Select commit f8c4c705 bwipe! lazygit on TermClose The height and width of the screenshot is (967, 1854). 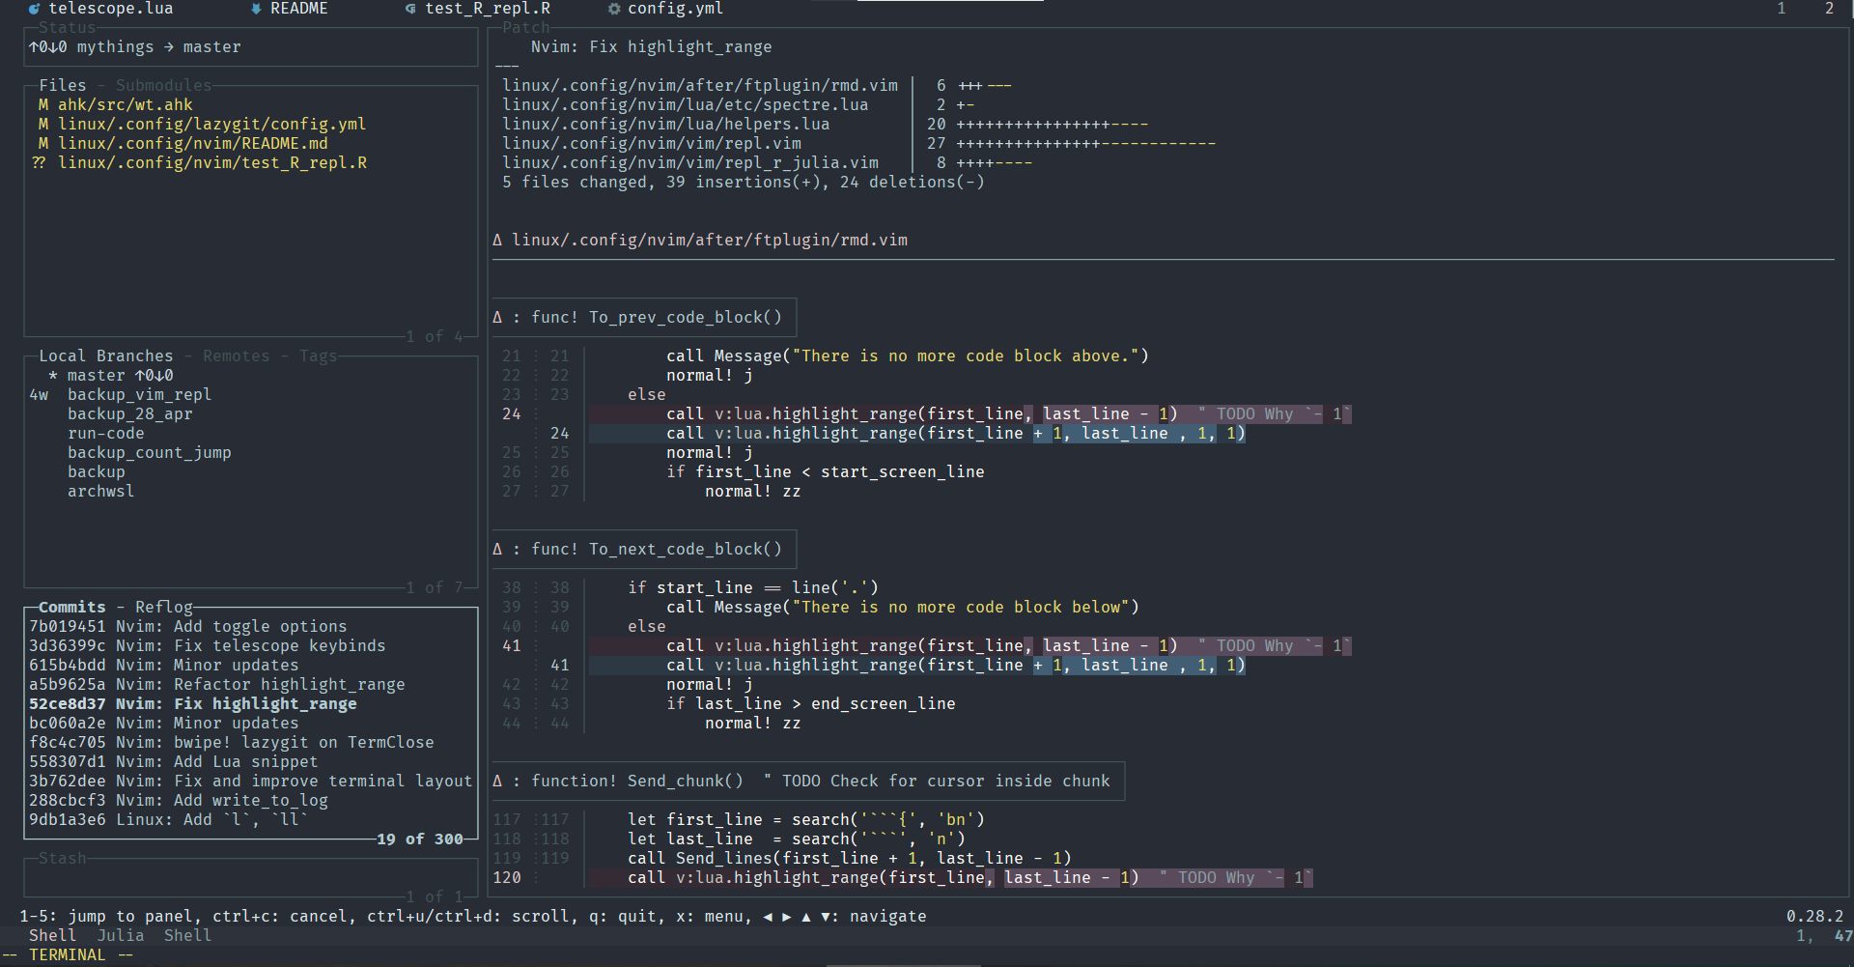[x=251, y=742]
